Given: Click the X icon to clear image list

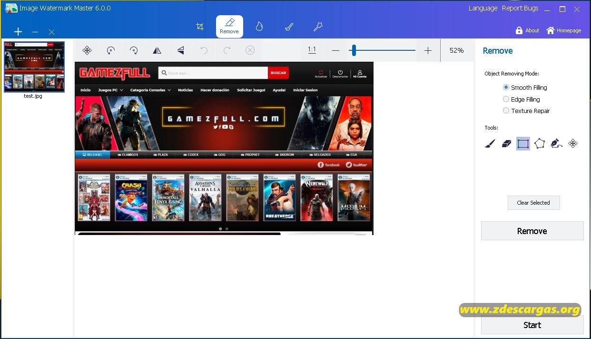Looking at the screenshot, I should pos(51,32).
